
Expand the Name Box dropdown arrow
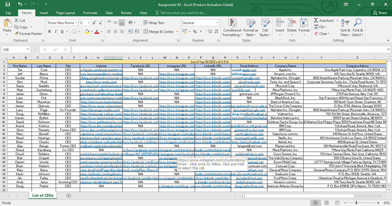(x=28, y=49)
